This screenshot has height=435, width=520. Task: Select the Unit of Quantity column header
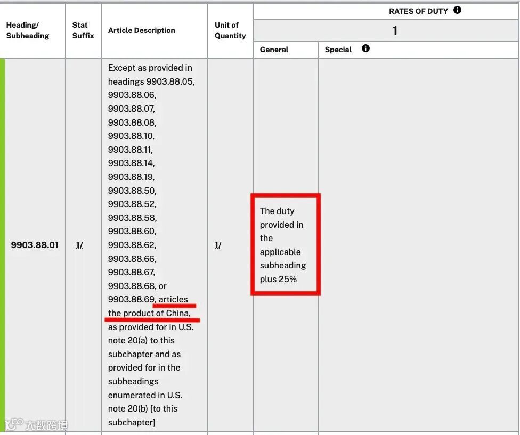click(x=230, y=30)
